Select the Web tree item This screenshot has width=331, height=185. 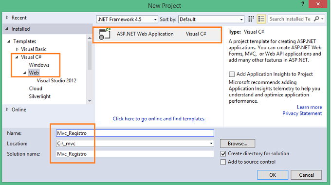34,73
